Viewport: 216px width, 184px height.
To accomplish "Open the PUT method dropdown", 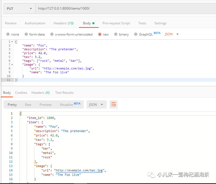I will click(x=19, y=8).
